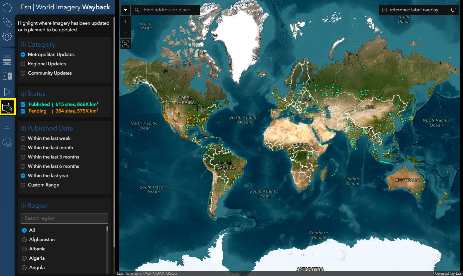Choose Within the last year

point(23,176)
